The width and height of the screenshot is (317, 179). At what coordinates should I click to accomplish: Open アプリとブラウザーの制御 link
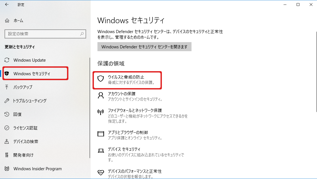point(128,132)
